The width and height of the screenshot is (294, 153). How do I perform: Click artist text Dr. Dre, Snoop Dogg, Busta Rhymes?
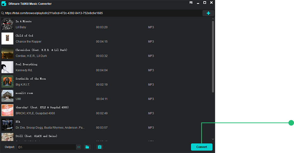50,128
